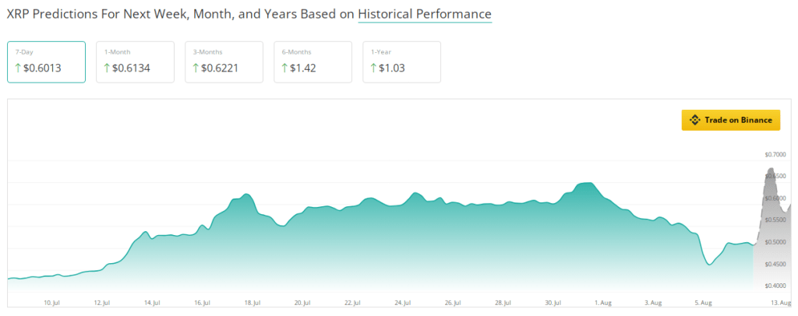
Task: Click the 13. Aug date label
Action: (x=779, y=302)
